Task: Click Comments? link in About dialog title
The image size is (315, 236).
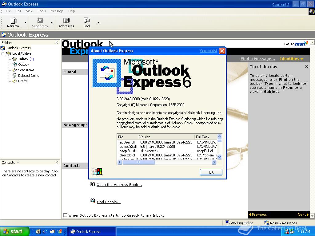Action: [x=209, y=51]
